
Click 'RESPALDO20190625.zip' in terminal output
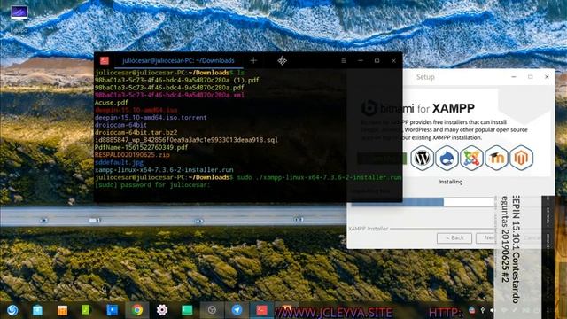tap(132, 155)
